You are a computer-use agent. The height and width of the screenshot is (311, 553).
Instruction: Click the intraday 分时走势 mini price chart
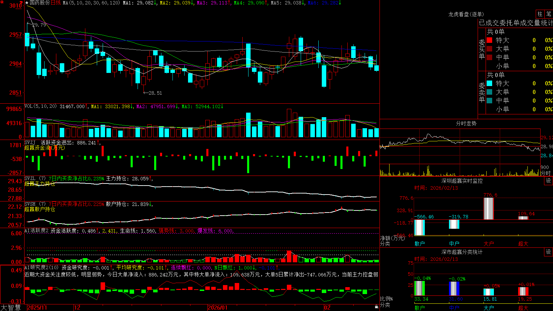coord(460,146)
